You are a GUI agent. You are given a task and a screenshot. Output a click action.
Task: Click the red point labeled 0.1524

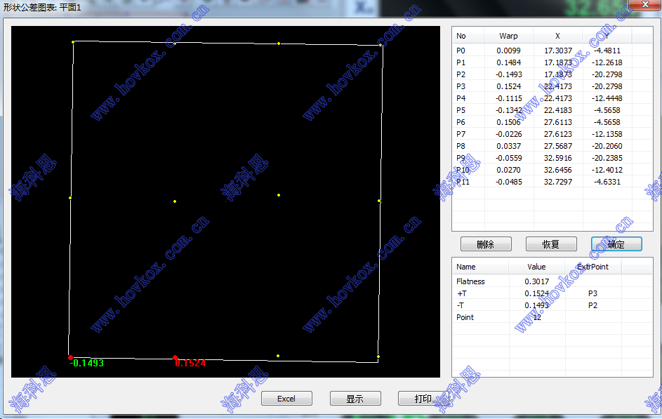point(176,357)
